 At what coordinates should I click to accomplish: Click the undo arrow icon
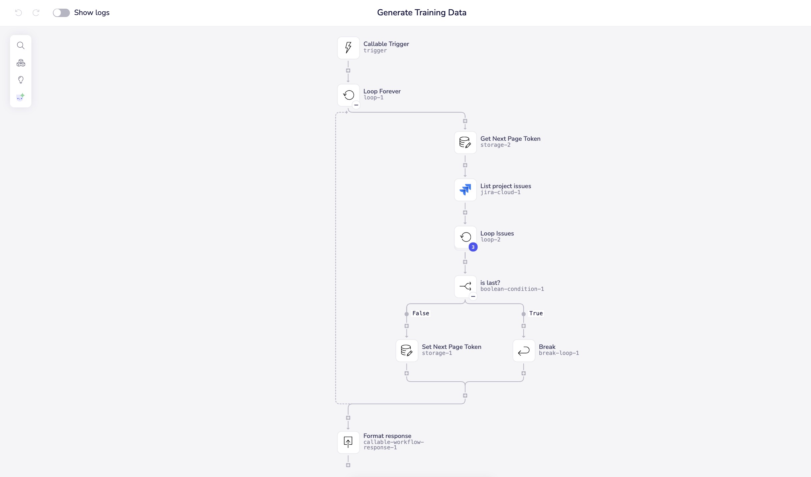pos(18,13)
